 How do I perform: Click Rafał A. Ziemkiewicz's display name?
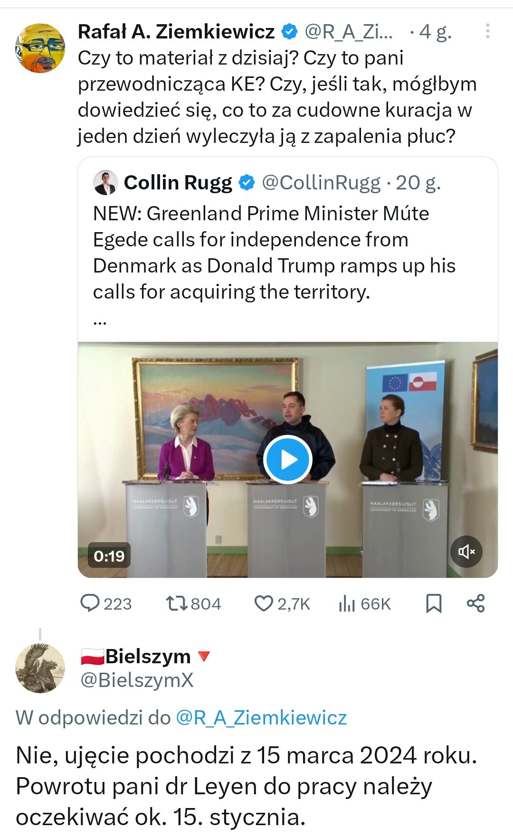click(x=176, y=32)
